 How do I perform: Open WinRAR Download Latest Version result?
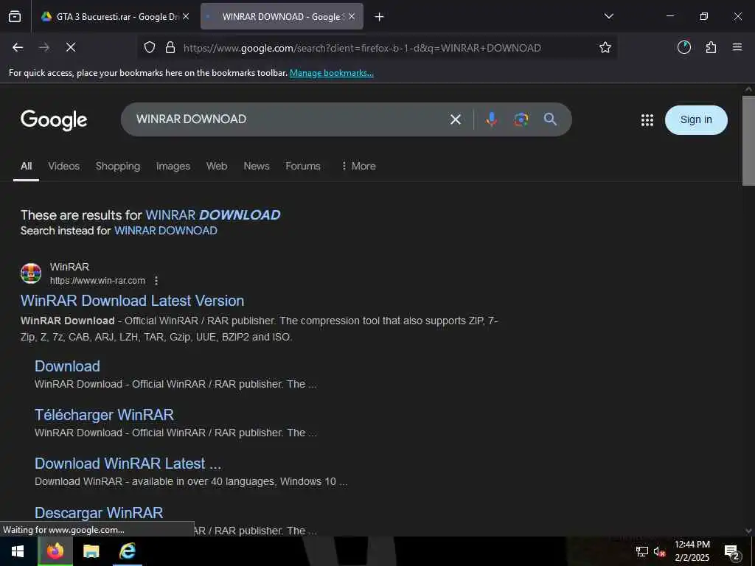pos(133,301)
